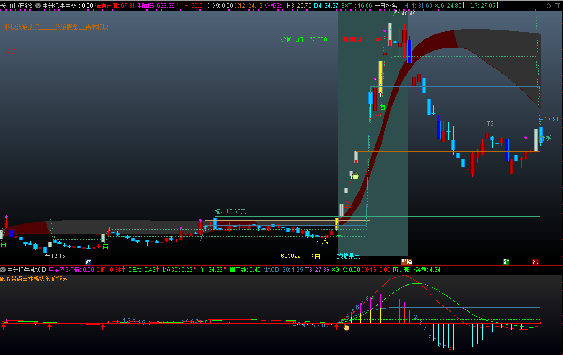Click the H11: 31.69 header value
This screenshot has height=355, width=563.
tap(418, 6)
